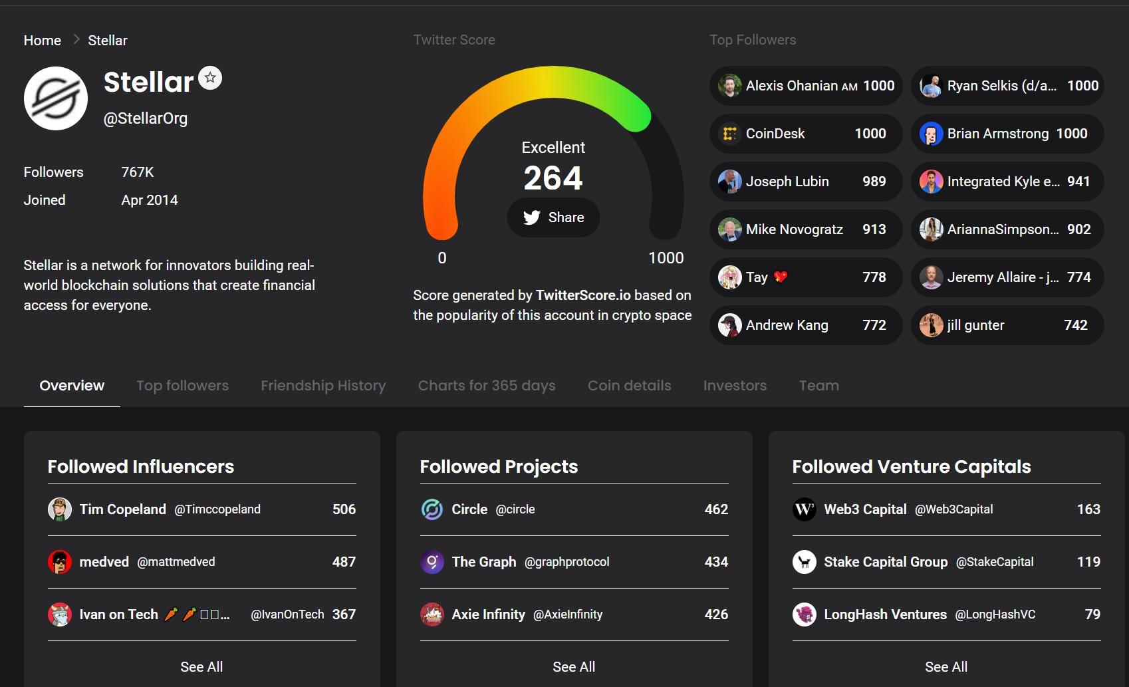Click the LongHash Ventures logo
The width and height of the screenshot is (1129, 687).
[x=805, y=615]
